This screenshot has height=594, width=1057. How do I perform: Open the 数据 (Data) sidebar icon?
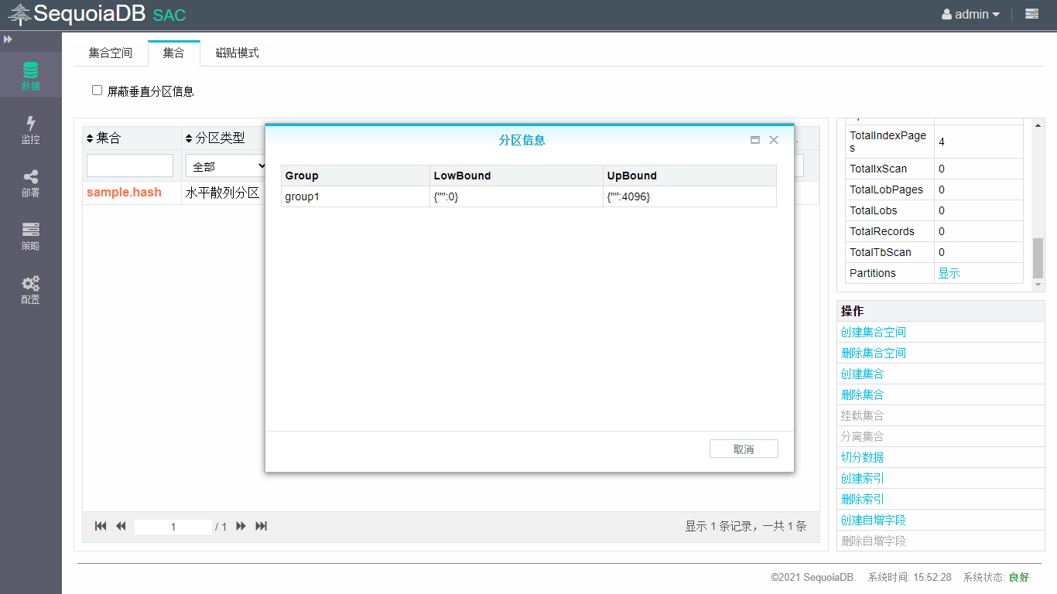(30, 76)
